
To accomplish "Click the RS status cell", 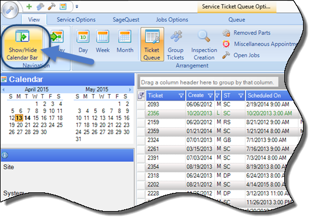I will click(227, 122).
